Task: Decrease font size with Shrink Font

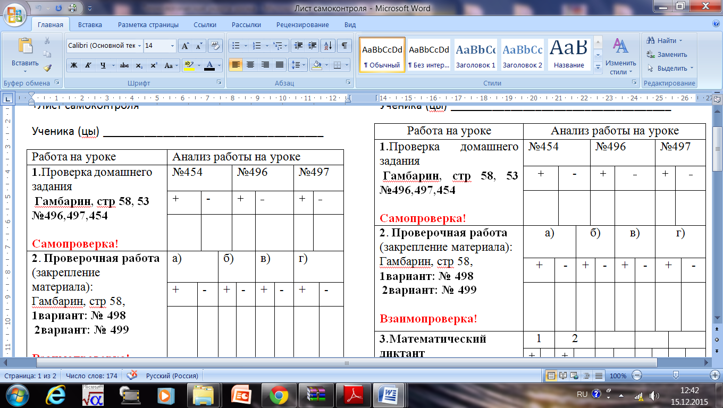Action: click(199, 46)
